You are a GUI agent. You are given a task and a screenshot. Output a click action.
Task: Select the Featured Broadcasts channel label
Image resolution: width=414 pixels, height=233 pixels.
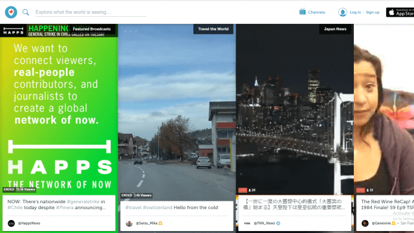[92, 29]
